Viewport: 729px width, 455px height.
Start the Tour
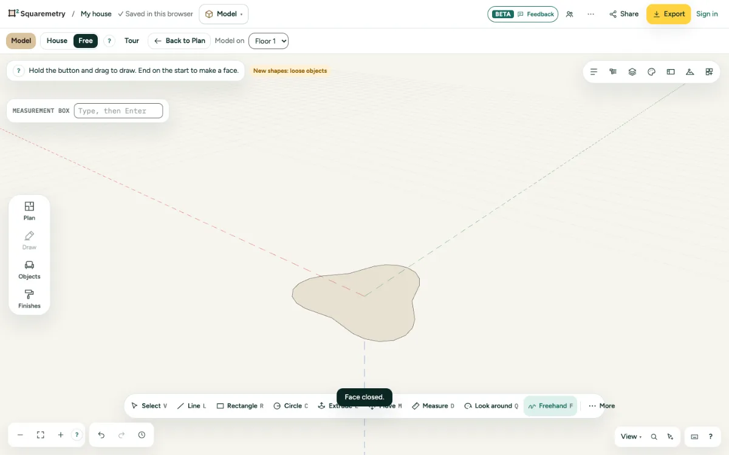(132, 41)
